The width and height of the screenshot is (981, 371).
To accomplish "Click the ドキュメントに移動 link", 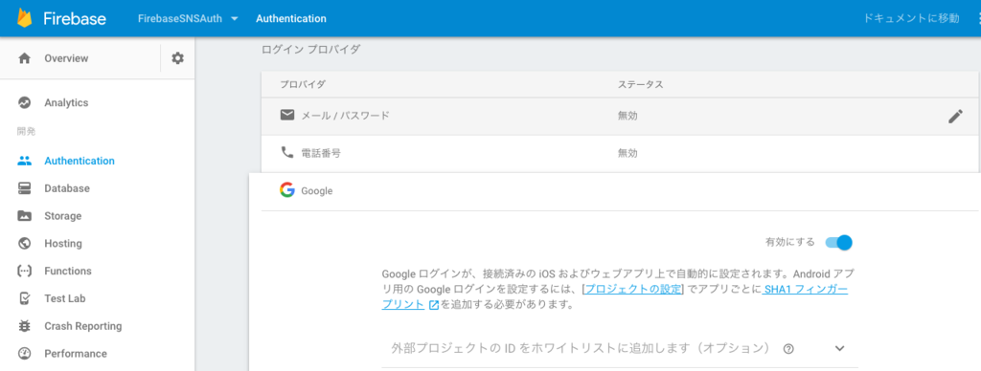I will (911, 19).
